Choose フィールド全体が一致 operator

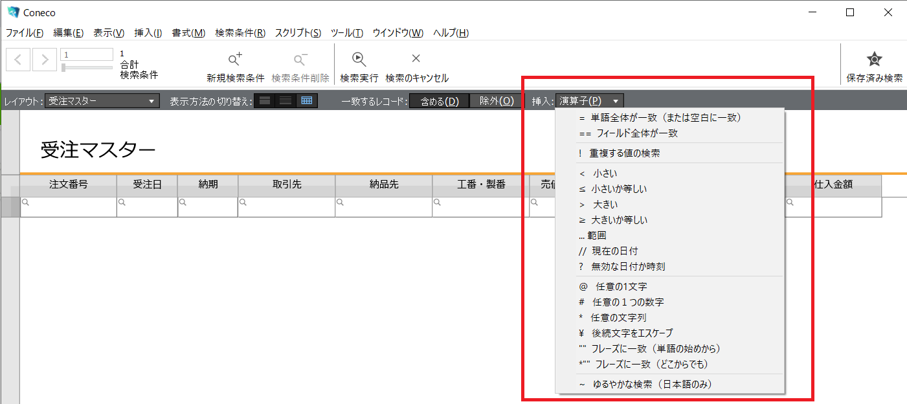(x=670, y=133)
